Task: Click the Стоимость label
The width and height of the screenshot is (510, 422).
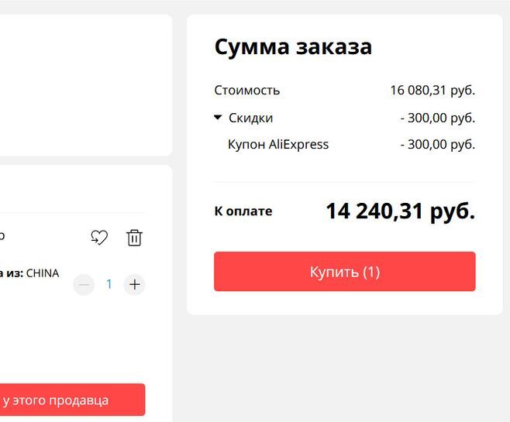Action: coord(247,90)
